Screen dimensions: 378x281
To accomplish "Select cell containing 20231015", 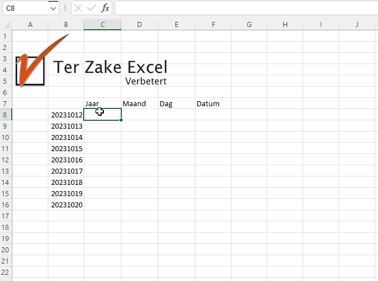I will click(66, 148).
